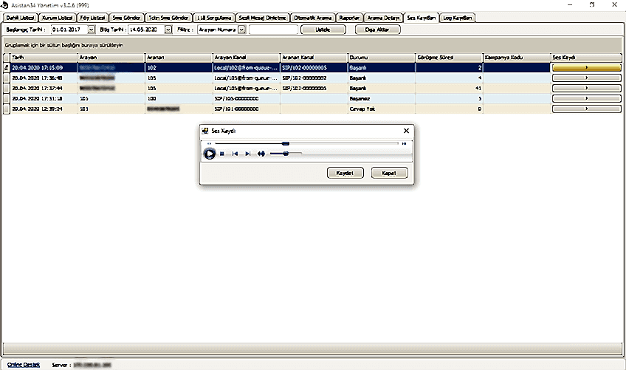Mute the speaker volume icon

point(261,154)
